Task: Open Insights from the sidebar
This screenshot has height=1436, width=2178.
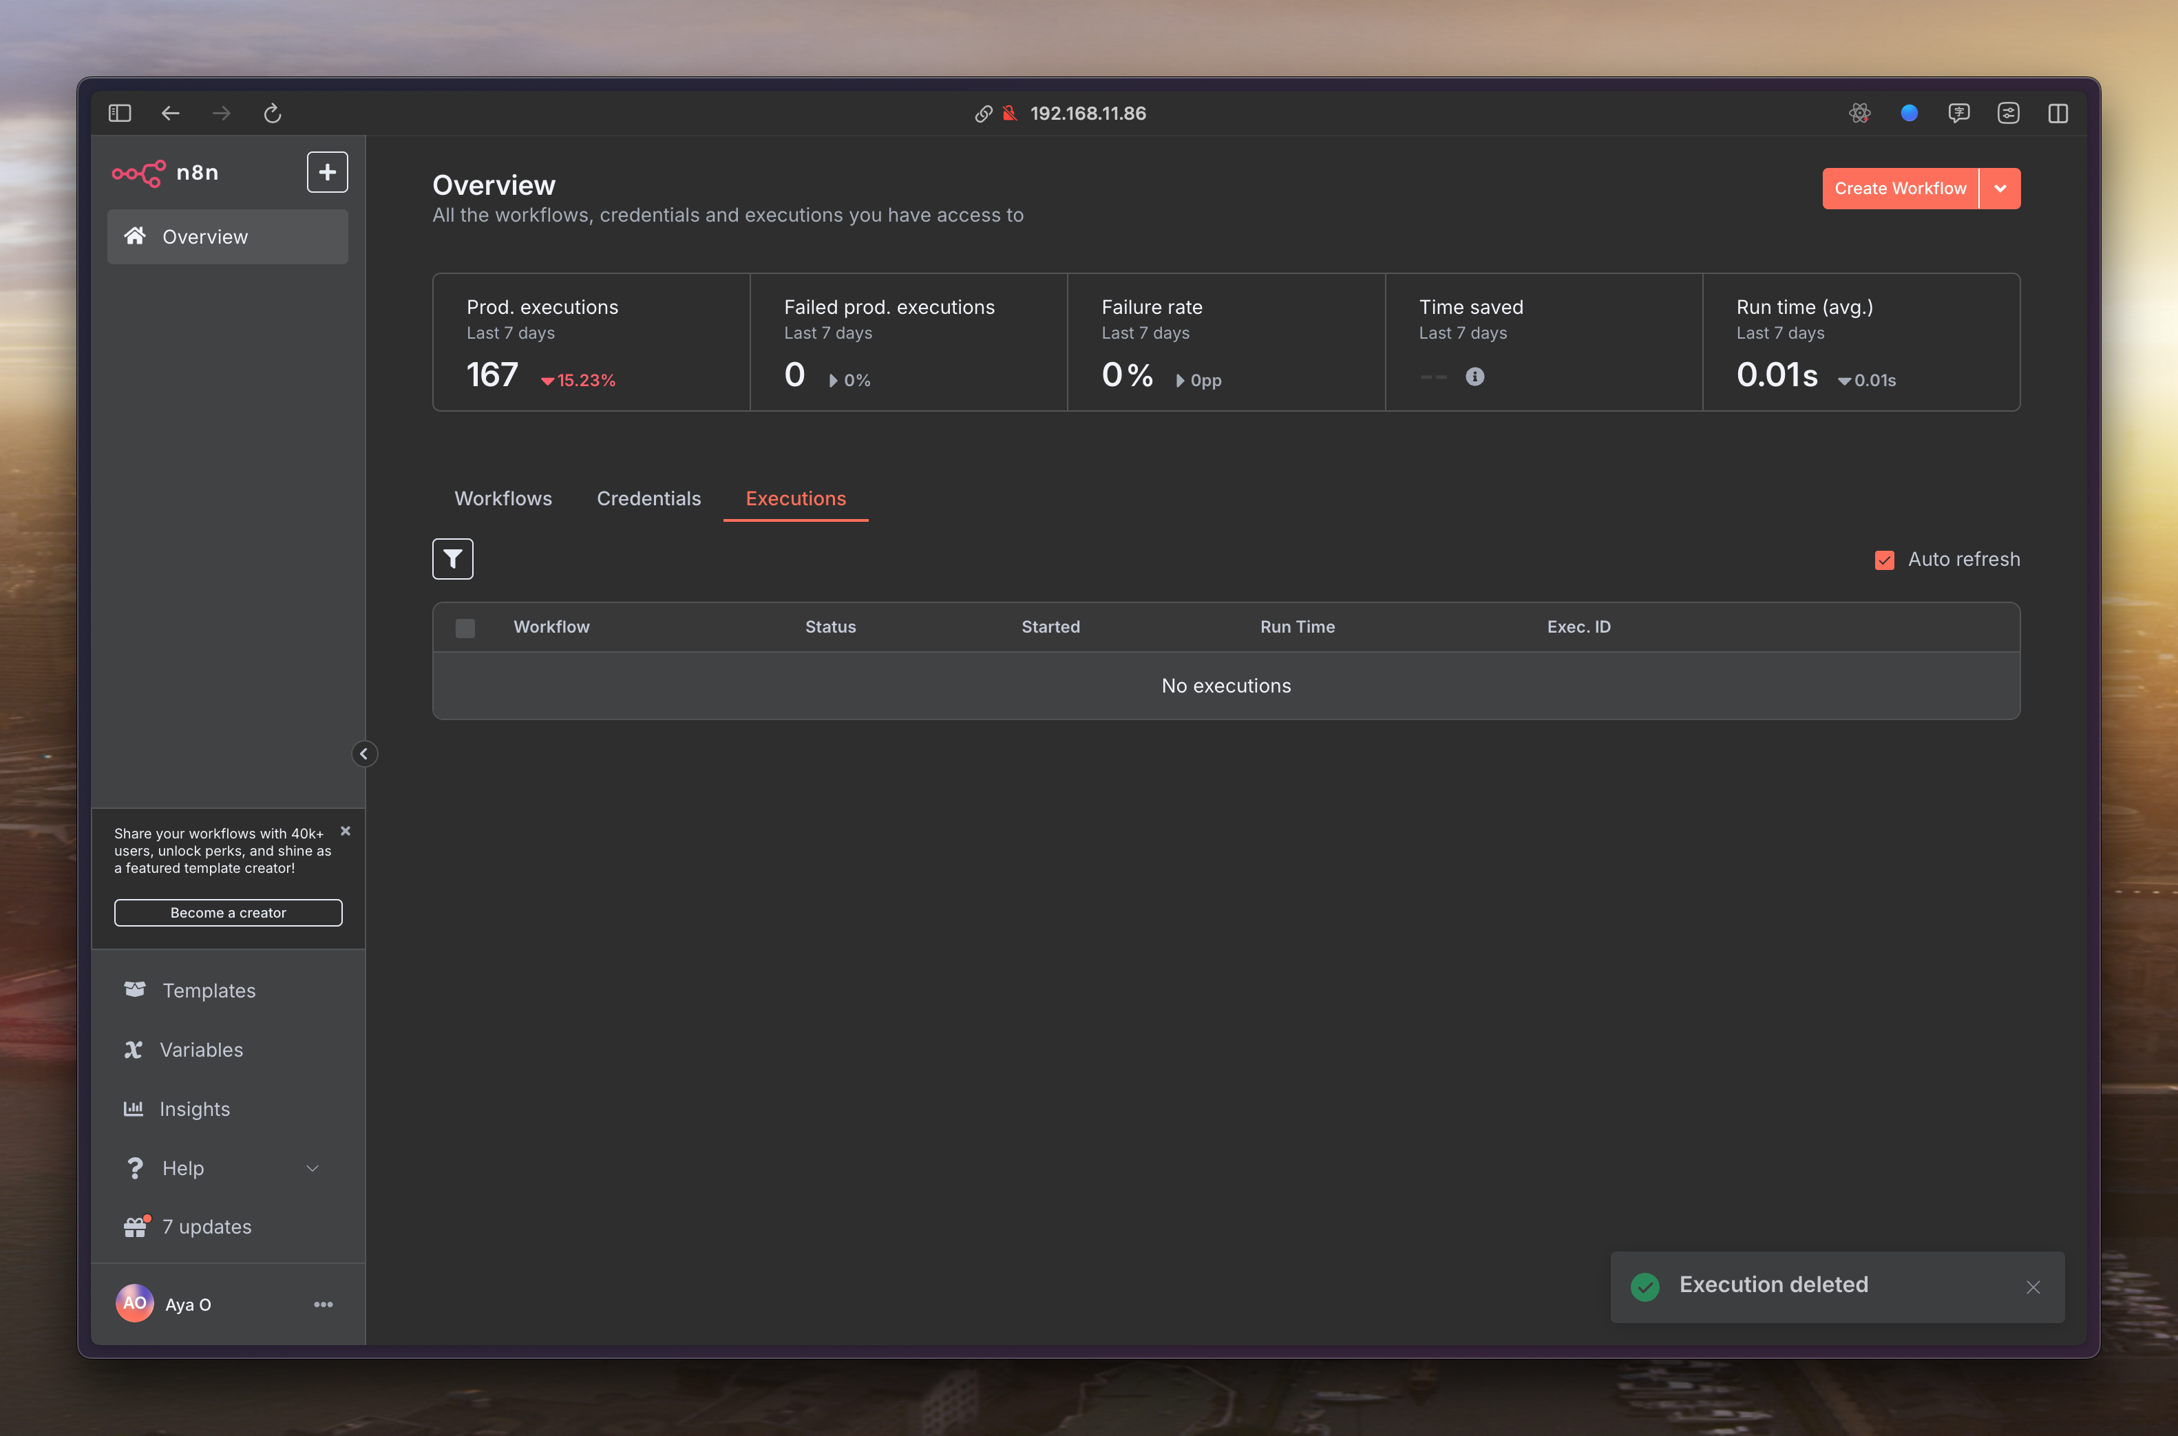Action: point(194,1109)
